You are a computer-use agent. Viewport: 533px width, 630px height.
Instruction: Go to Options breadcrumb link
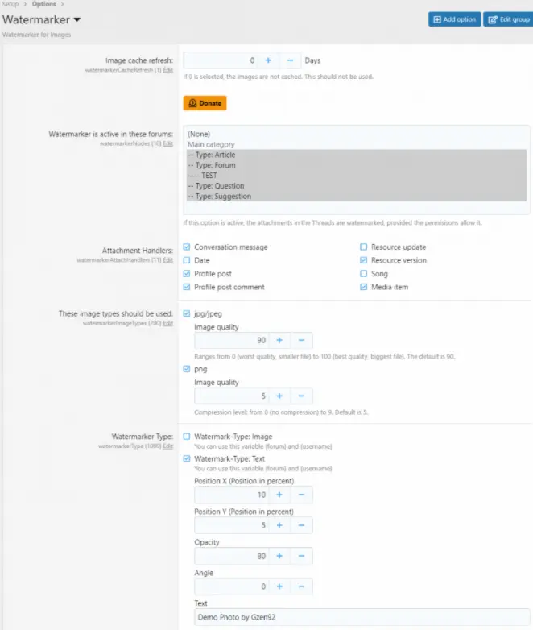(43, 4)
